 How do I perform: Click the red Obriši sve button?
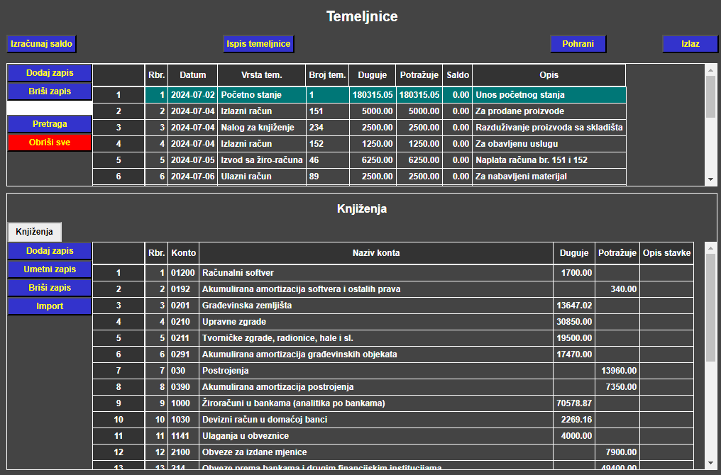coord(50,142)
